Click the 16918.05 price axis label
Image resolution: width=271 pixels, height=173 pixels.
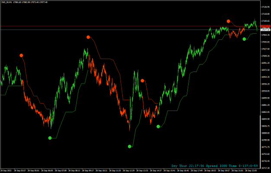[265, 91]
